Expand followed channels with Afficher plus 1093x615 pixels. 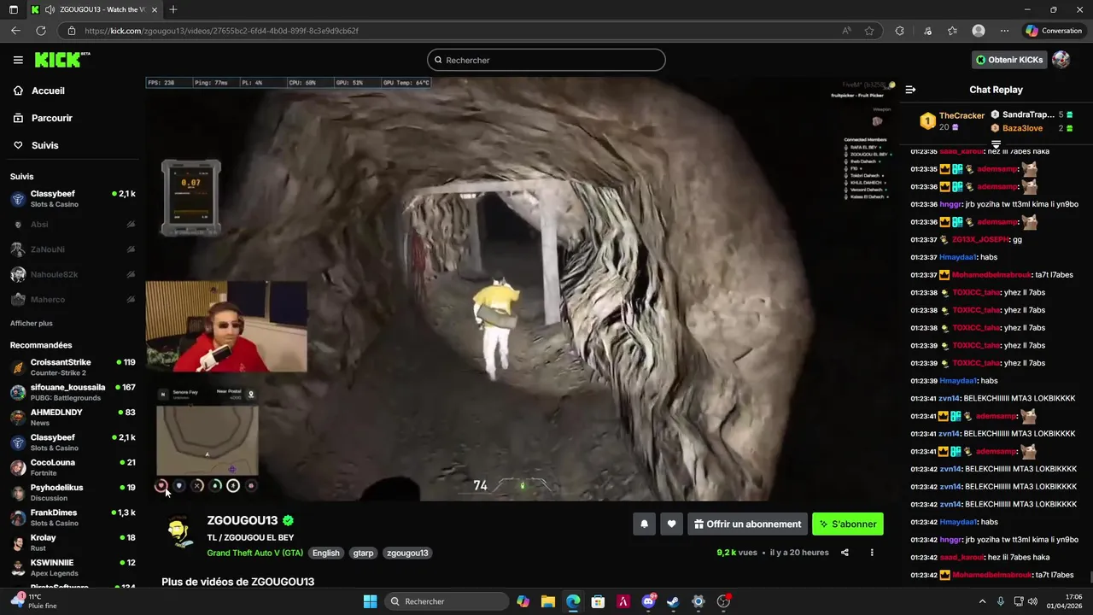[32, 324]
